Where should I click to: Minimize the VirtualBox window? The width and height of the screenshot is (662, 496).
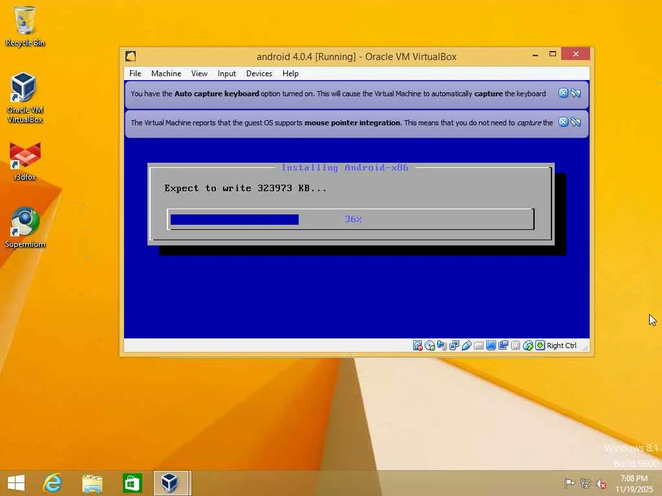coord(535,55)
